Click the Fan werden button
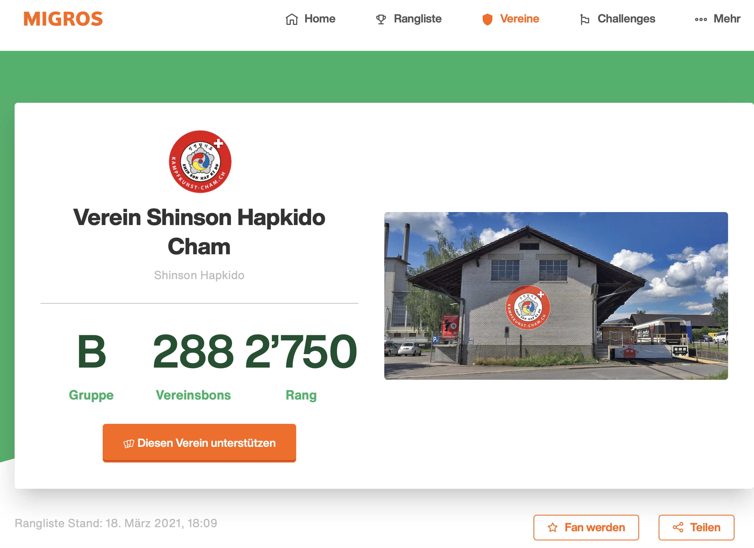 [x=586, y=527]
